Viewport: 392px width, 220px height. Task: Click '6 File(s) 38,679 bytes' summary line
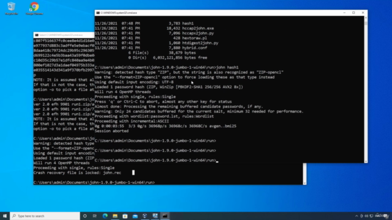pyautogui.click(x=162, y=53)
